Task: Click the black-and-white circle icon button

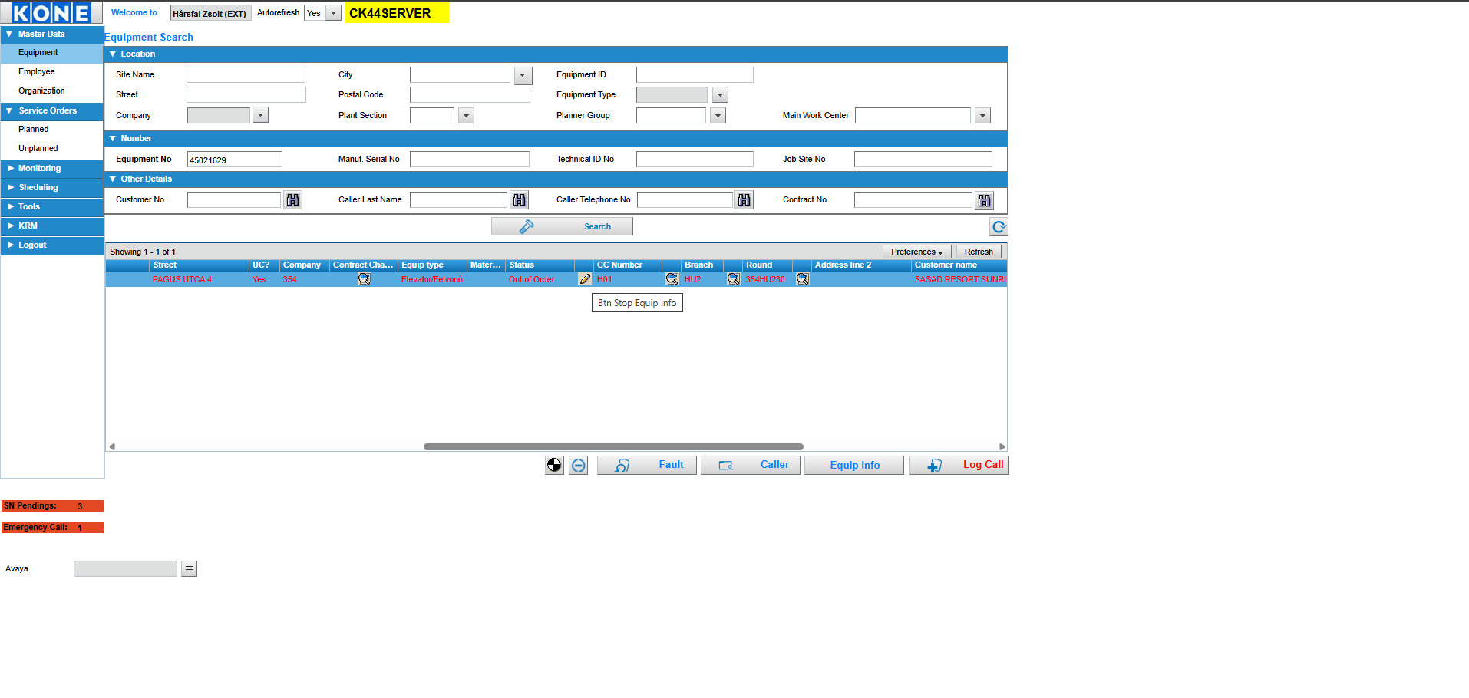Action: click(554, 466)
